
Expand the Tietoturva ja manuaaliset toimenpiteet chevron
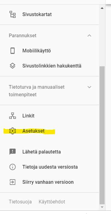(89, 87)
